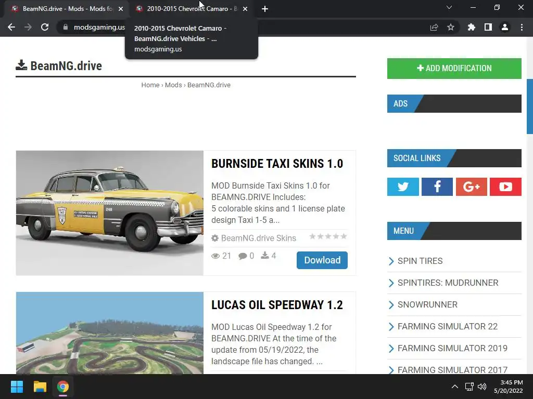Open FARMING SIMULATOR 22 menu item
Image resolution: width=533 pixels, height=399 pixels.
448,326
